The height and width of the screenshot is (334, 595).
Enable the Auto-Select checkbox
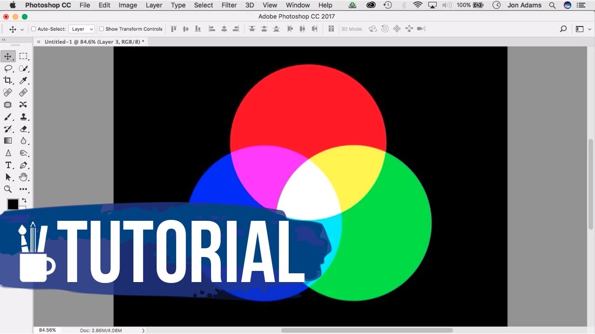[33, 29]
